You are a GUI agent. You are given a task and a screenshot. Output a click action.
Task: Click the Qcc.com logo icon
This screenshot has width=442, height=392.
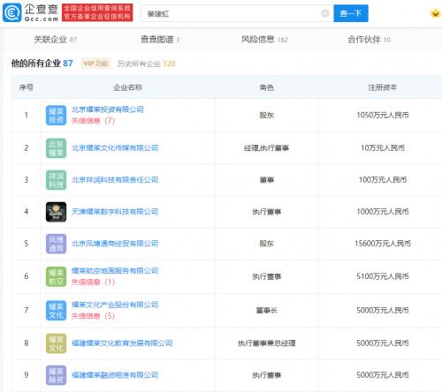click(x=12, y=12)
